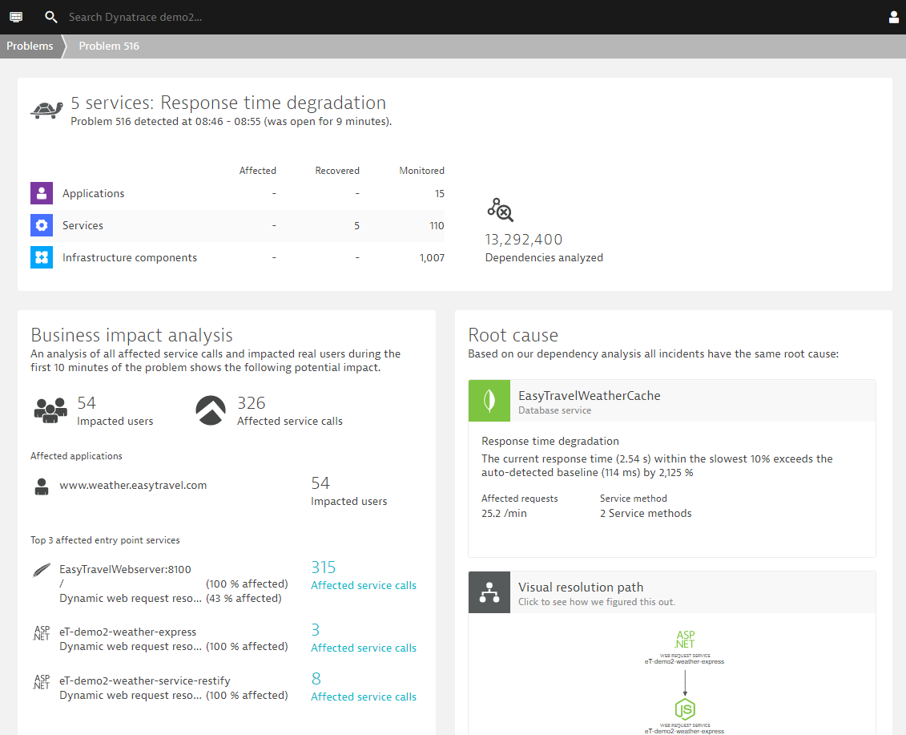Click the Visual resolution path icon
The width and height of the screenshot is (906, 735).
tap(489, 592)
